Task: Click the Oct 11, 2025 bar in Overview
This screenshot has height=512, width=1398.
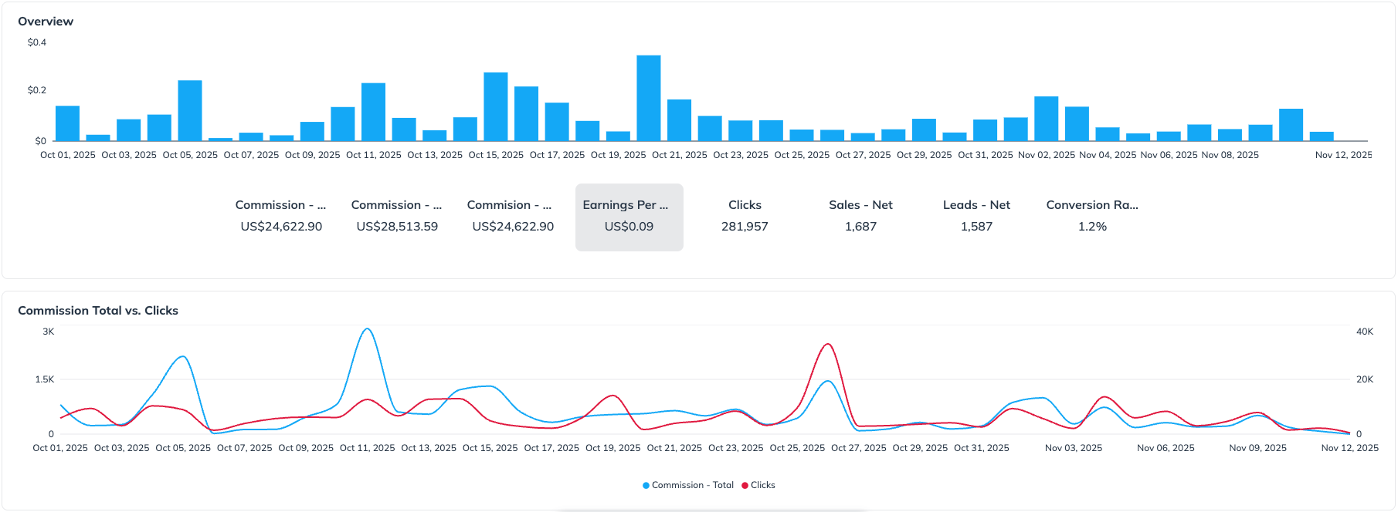Action: [x=373, y=113]
